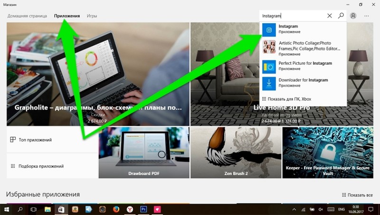Screen dimensions: 380x215
Task: Click the muted volume tray icon
Action: point(321,209)
